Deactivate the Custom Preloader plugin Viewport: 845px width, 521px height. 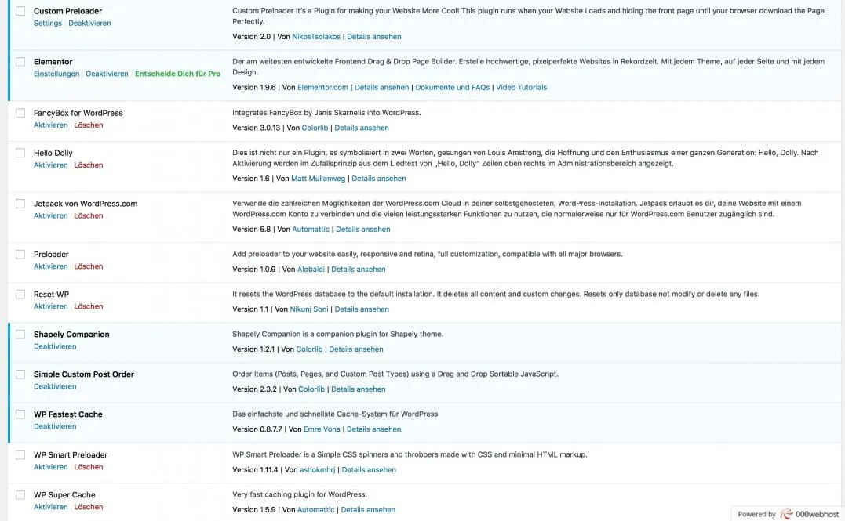89,24
